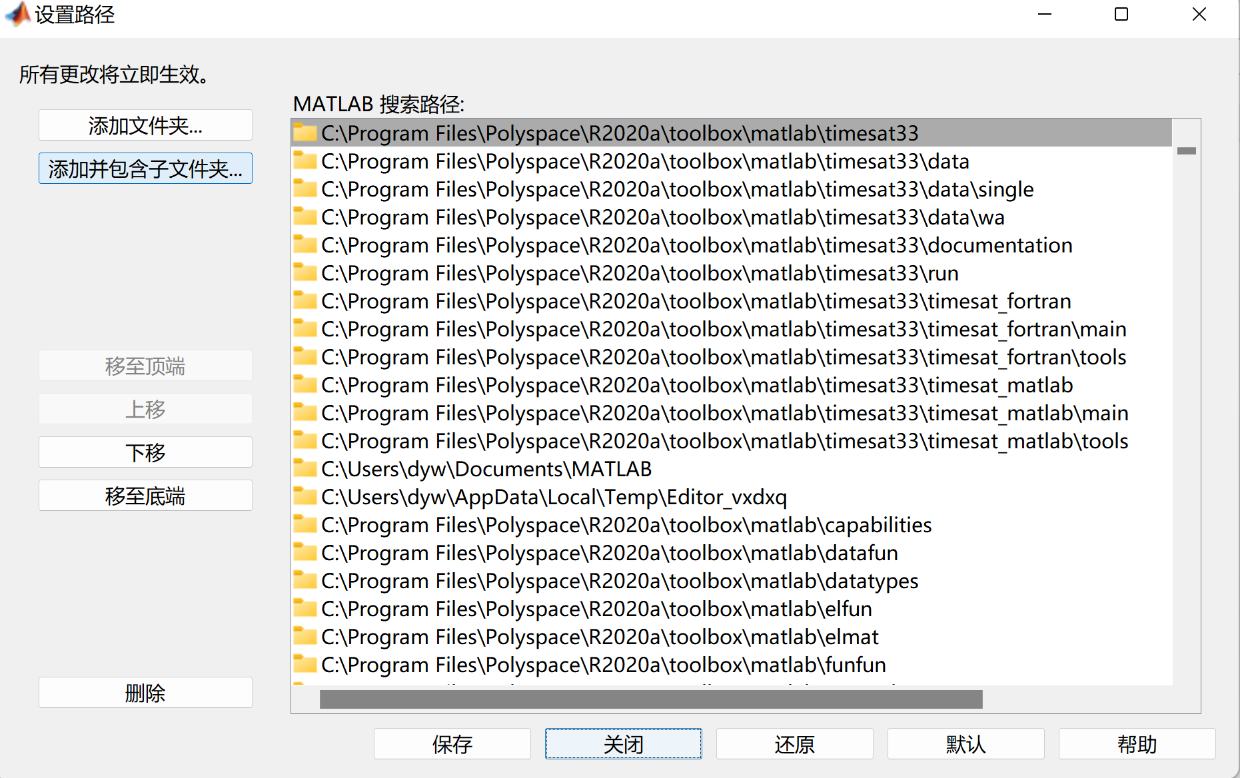This screenshot has width=1240, height=778.
Task: Click folder icon beside timesat_fortran\main
Action: pos(305,328)
